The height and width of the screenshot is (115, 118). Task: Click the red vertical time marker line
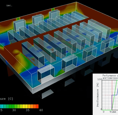coord(112,88)
